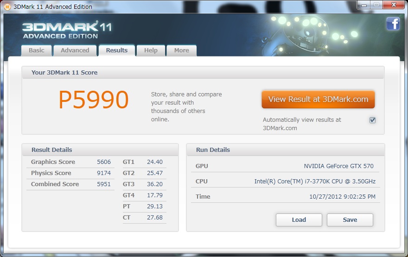Click the Save button
Screen dimensions: 408x257
pyautogui.click(x=350, y=220)
